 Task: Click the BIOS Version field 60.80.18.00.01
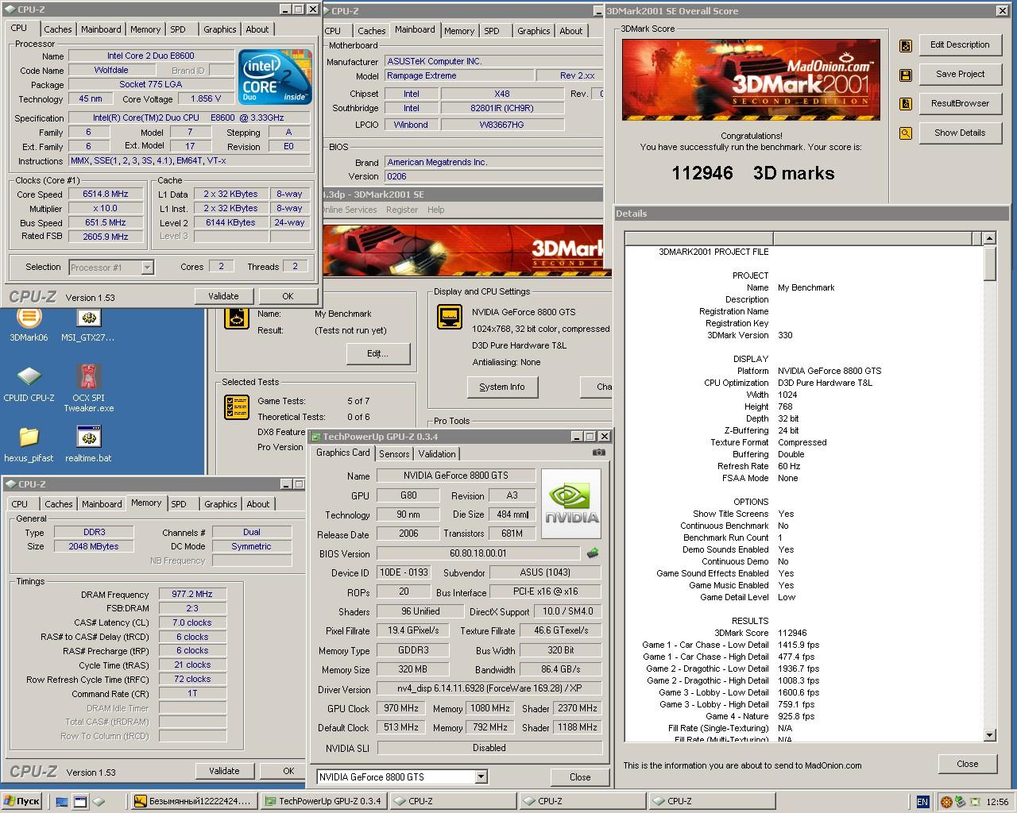pyautogui.click(x=478, y=553)
